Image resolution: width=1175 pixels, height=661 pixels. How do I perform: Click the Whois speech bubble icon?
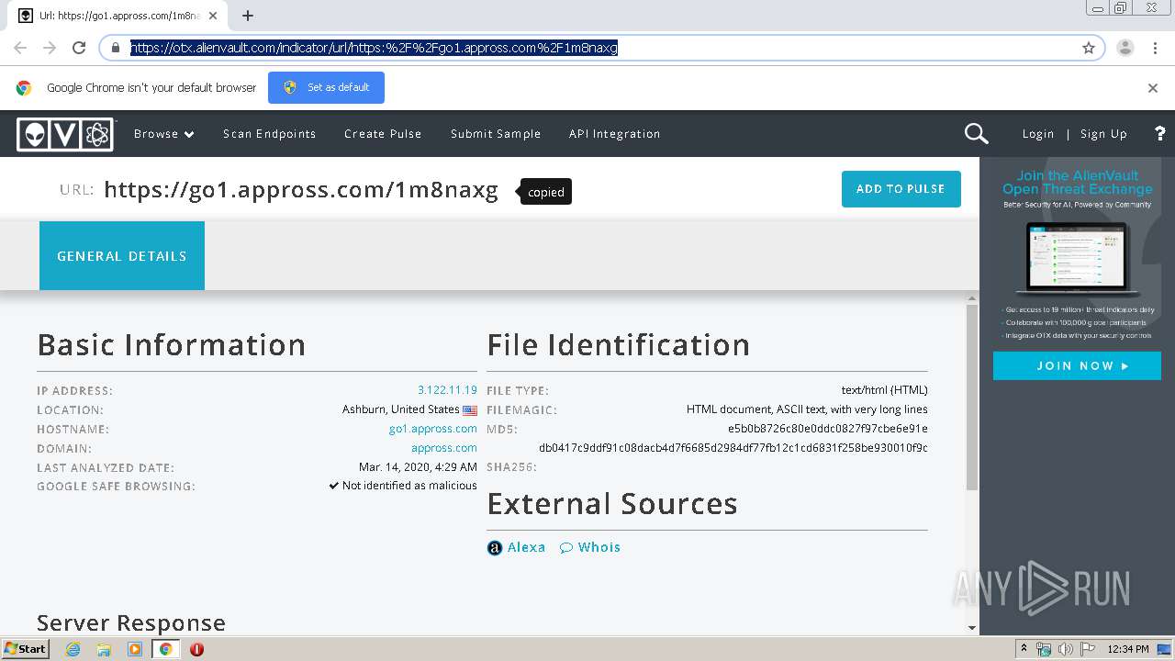tap(566, 548)
